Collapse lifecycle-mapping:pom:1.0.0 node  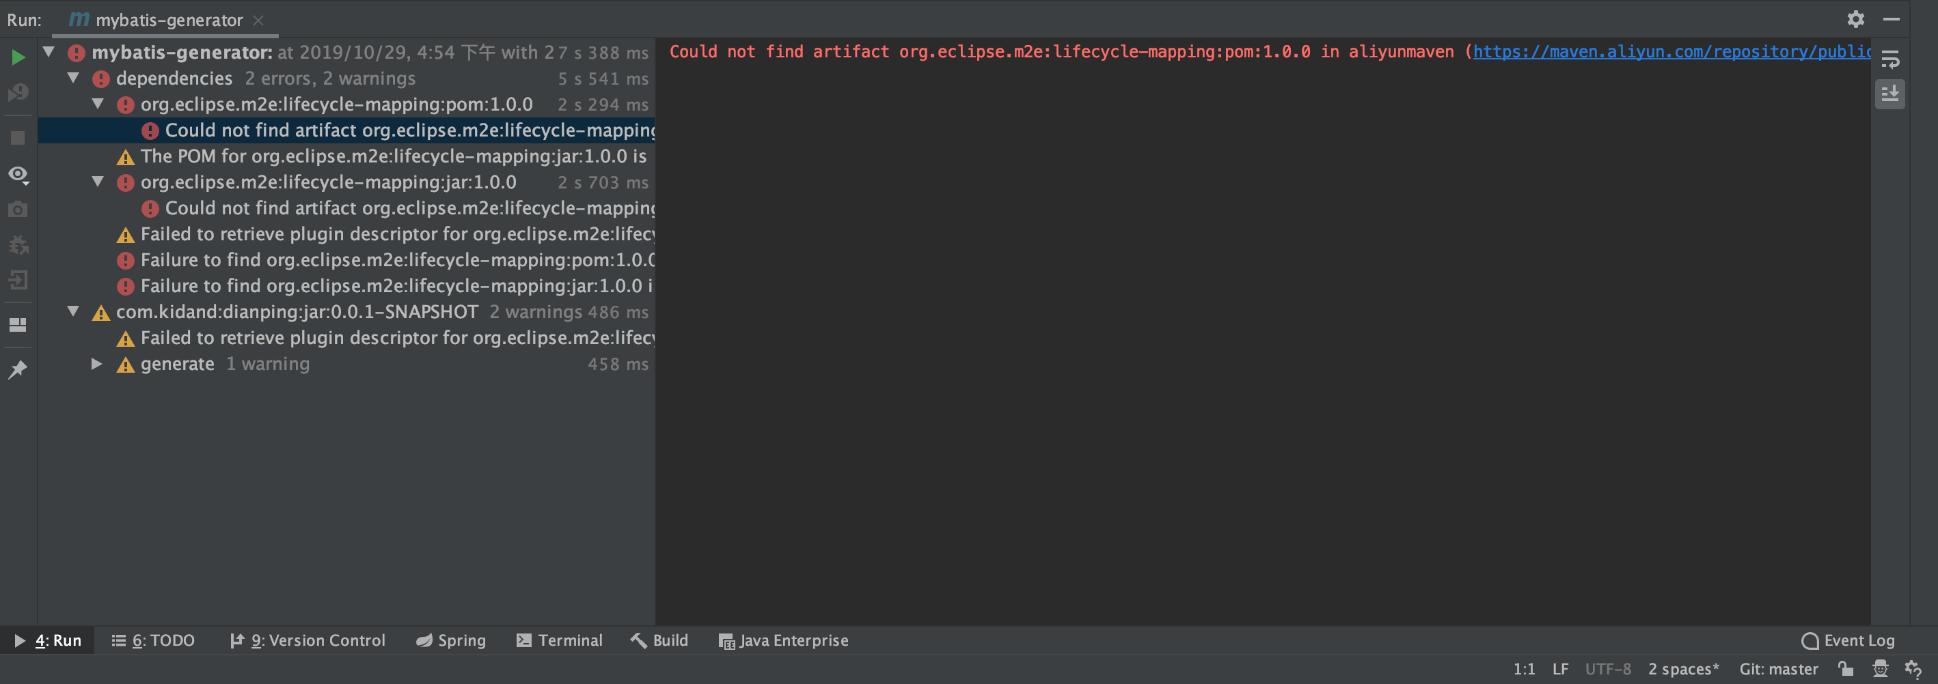click(x=98, y=104)
